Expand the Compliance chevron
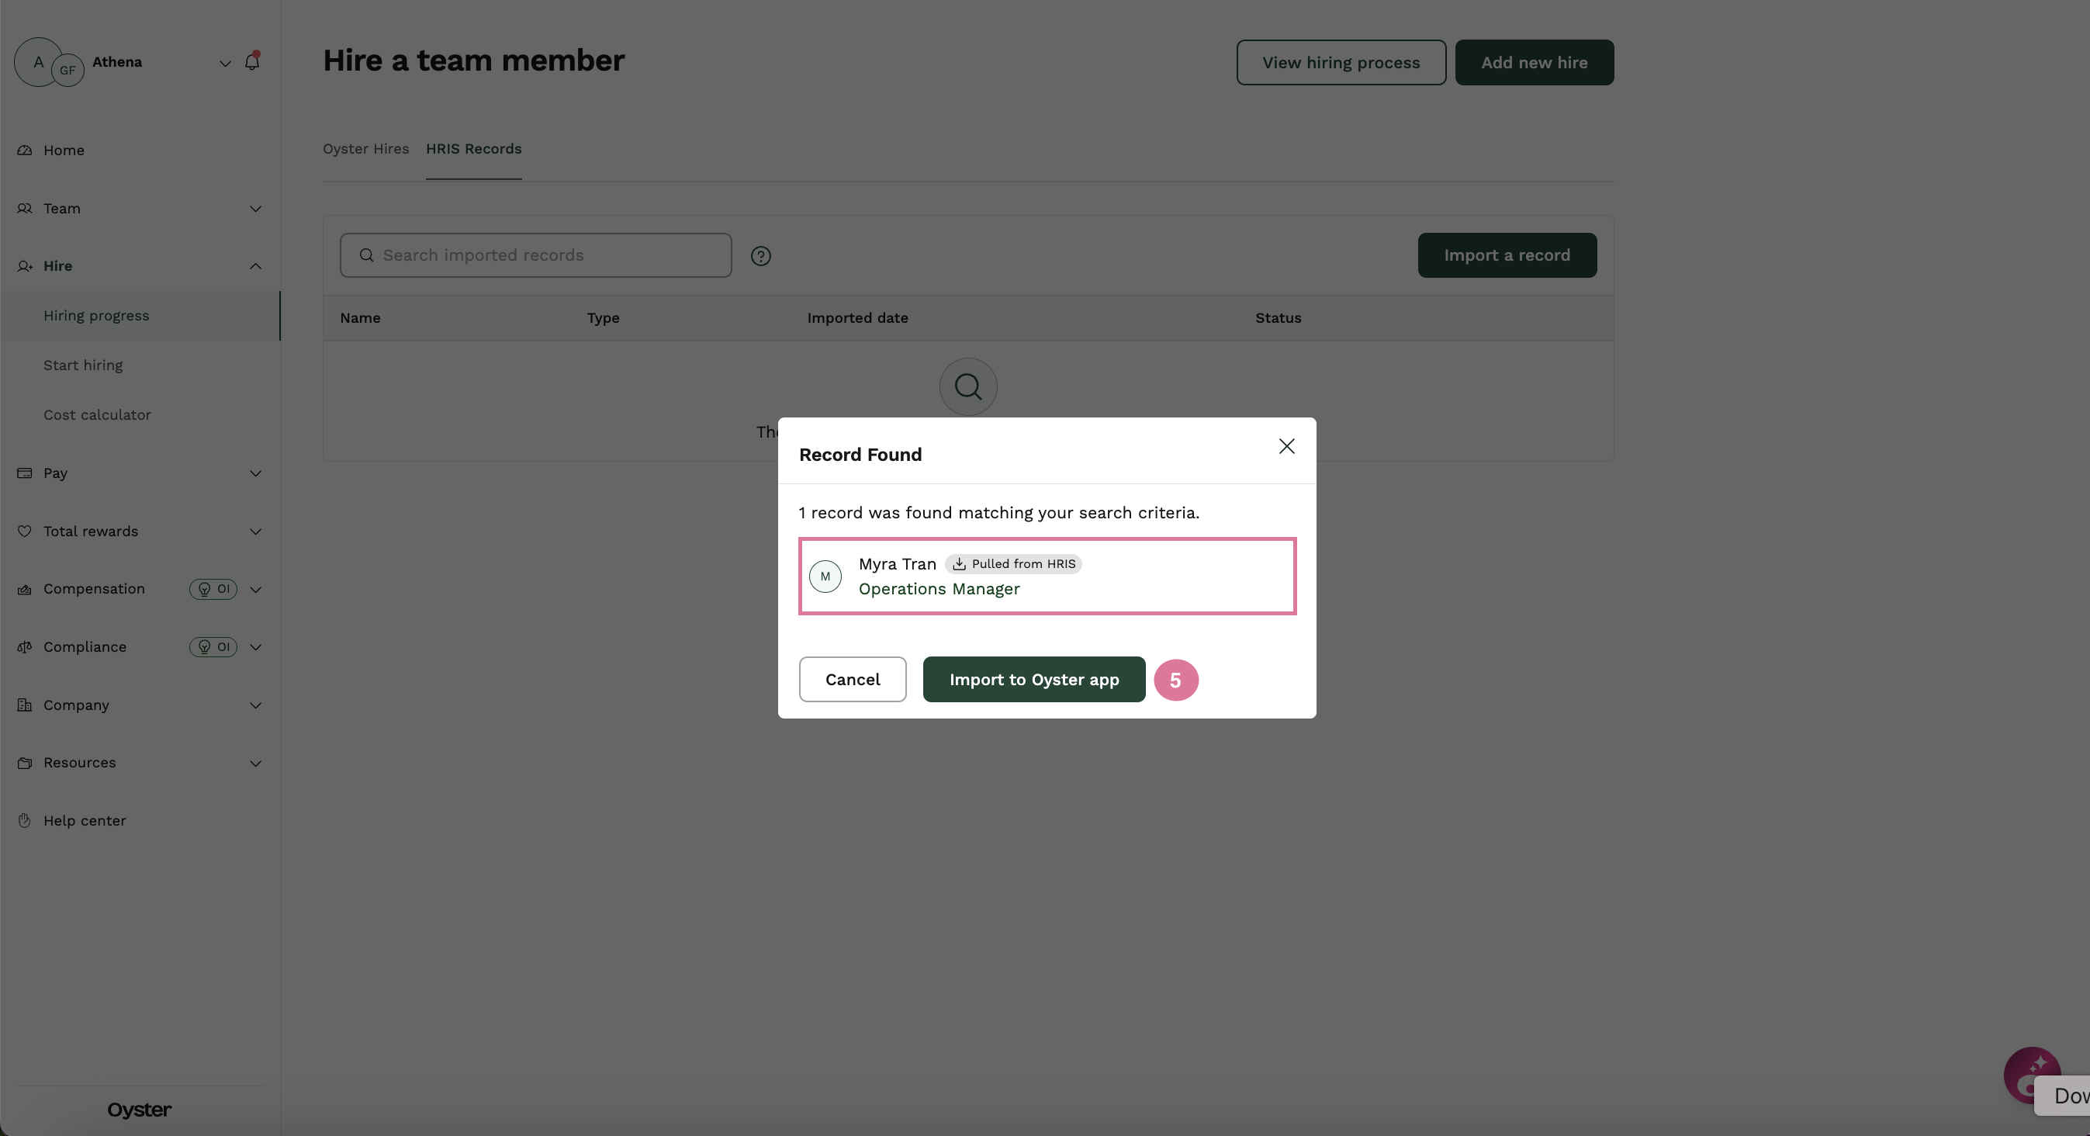2090x1136 pixels. (x=255, y=646)
